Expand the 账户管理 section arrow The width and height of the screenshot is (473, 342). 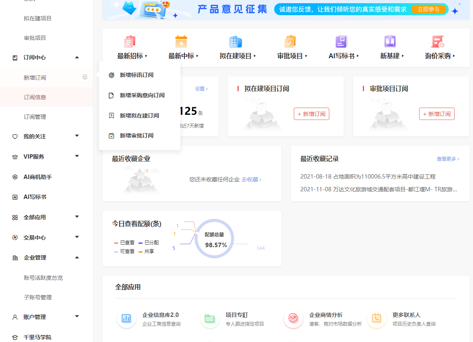point(77,316)
